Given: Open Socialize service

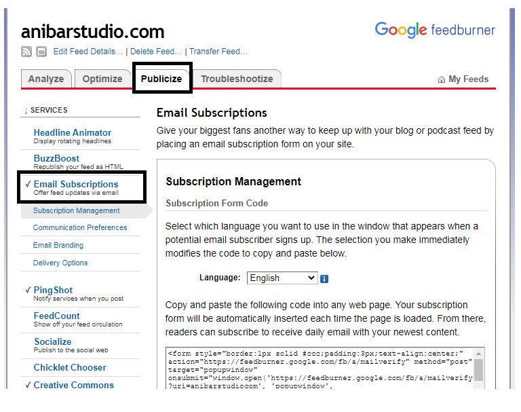Looking at the screenshot, I should [53, 341].
